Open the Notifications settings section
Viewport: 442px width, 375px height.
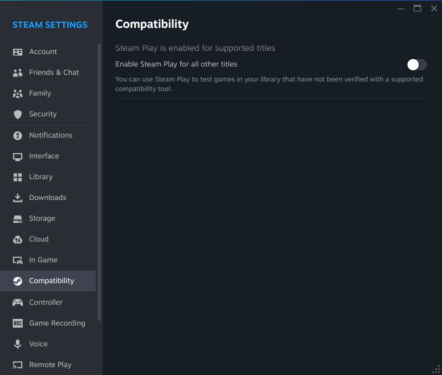click(50, 135)
